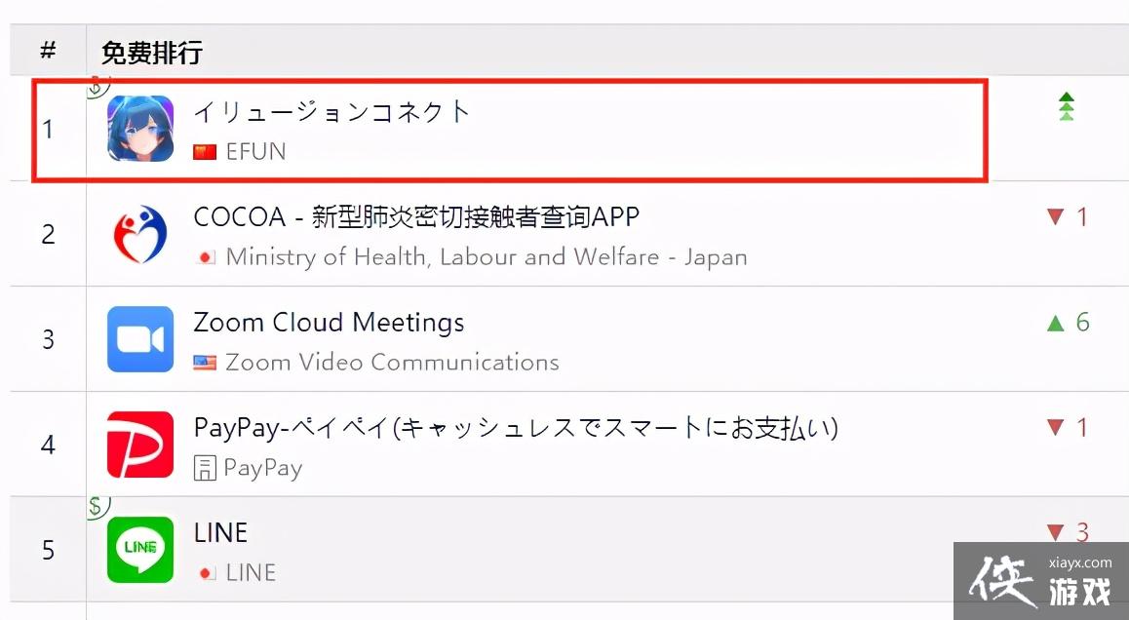Click the China flag beside EFUN
Viewport: 1129px width, 620px height.
coord(205,152)
